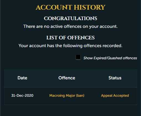141x116 pixels.
Task: Click the word 'OFFENCES' in list heading
Action: pos(81,38)
